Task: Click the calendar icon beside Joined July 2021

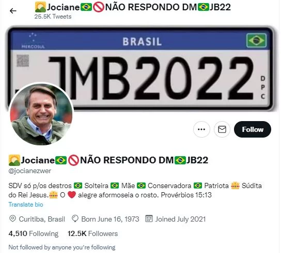Action: pos(149,218)
